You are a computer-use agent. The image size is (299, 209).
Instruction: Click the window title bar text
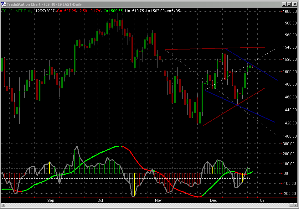pyautogui.click(x=44, y=4)
